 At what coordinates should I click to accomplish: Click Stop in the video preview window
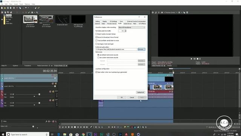click(197, 59)
